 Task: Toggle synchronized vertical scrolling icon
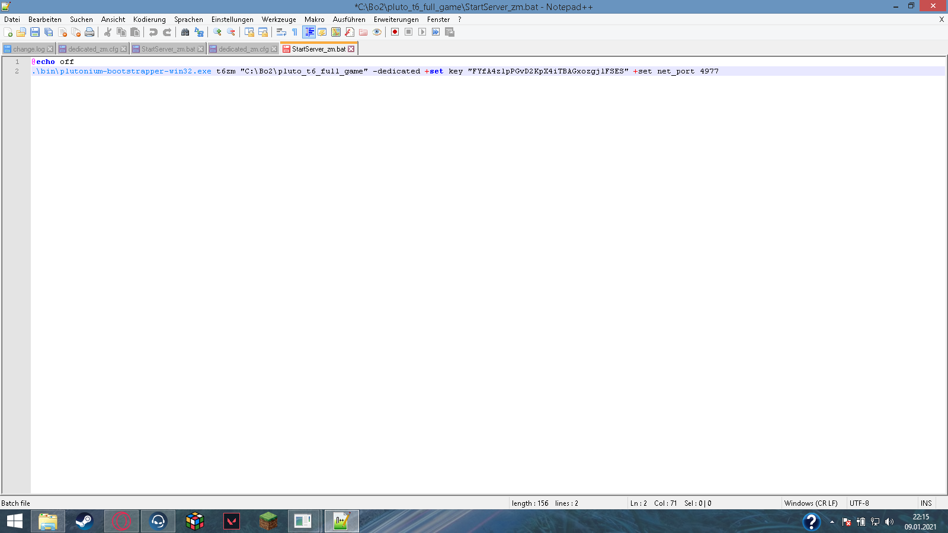[x=249, y=32]
